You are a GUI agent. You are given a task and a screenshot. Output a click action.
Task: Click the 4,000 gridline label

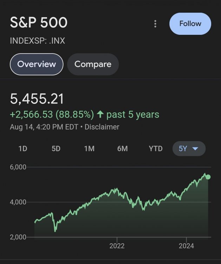point(18,202)
